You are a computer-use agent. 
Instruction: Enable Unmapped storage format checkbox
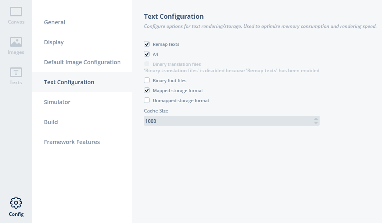pyautogui.click(x=147, y=101)
